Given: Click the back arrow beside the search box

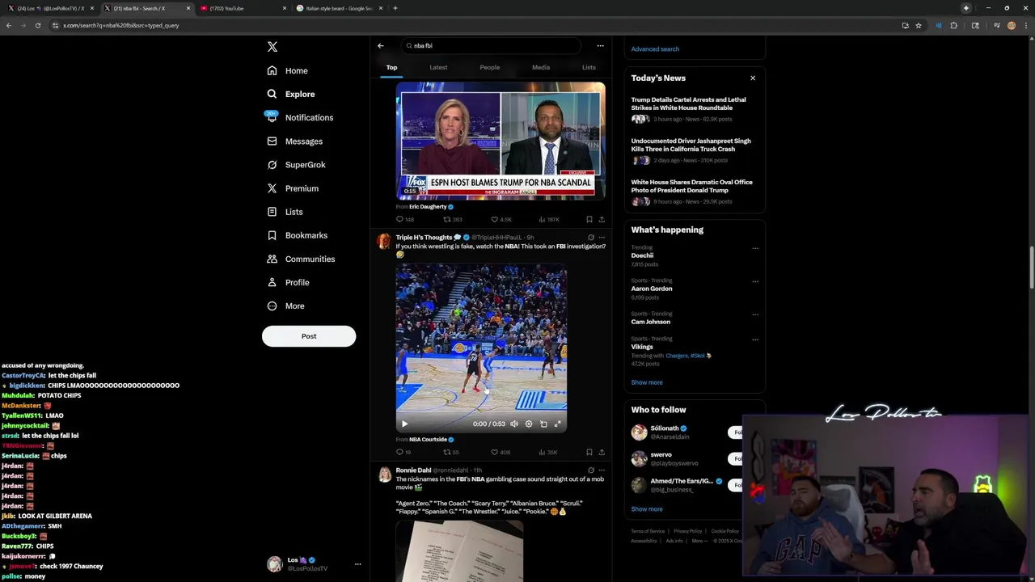Looking at the screenshot, I should 381,45.
